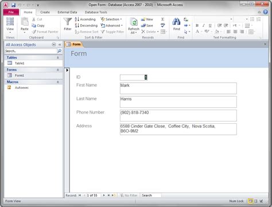
Task: Go to first record navigation button
Action: [80, 196]
